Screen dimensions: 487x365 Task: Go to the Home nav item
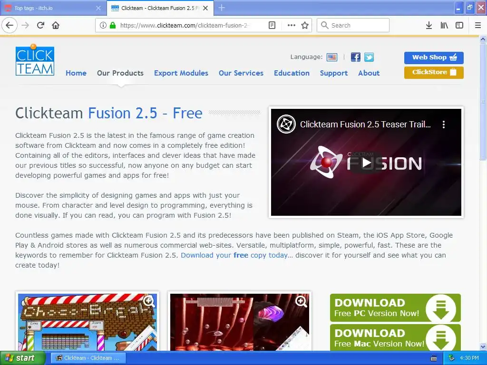pos(76,73)
